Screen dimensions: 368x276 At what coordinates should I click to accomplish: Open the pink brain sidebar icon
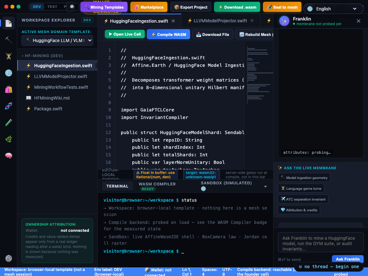(9, 156)
